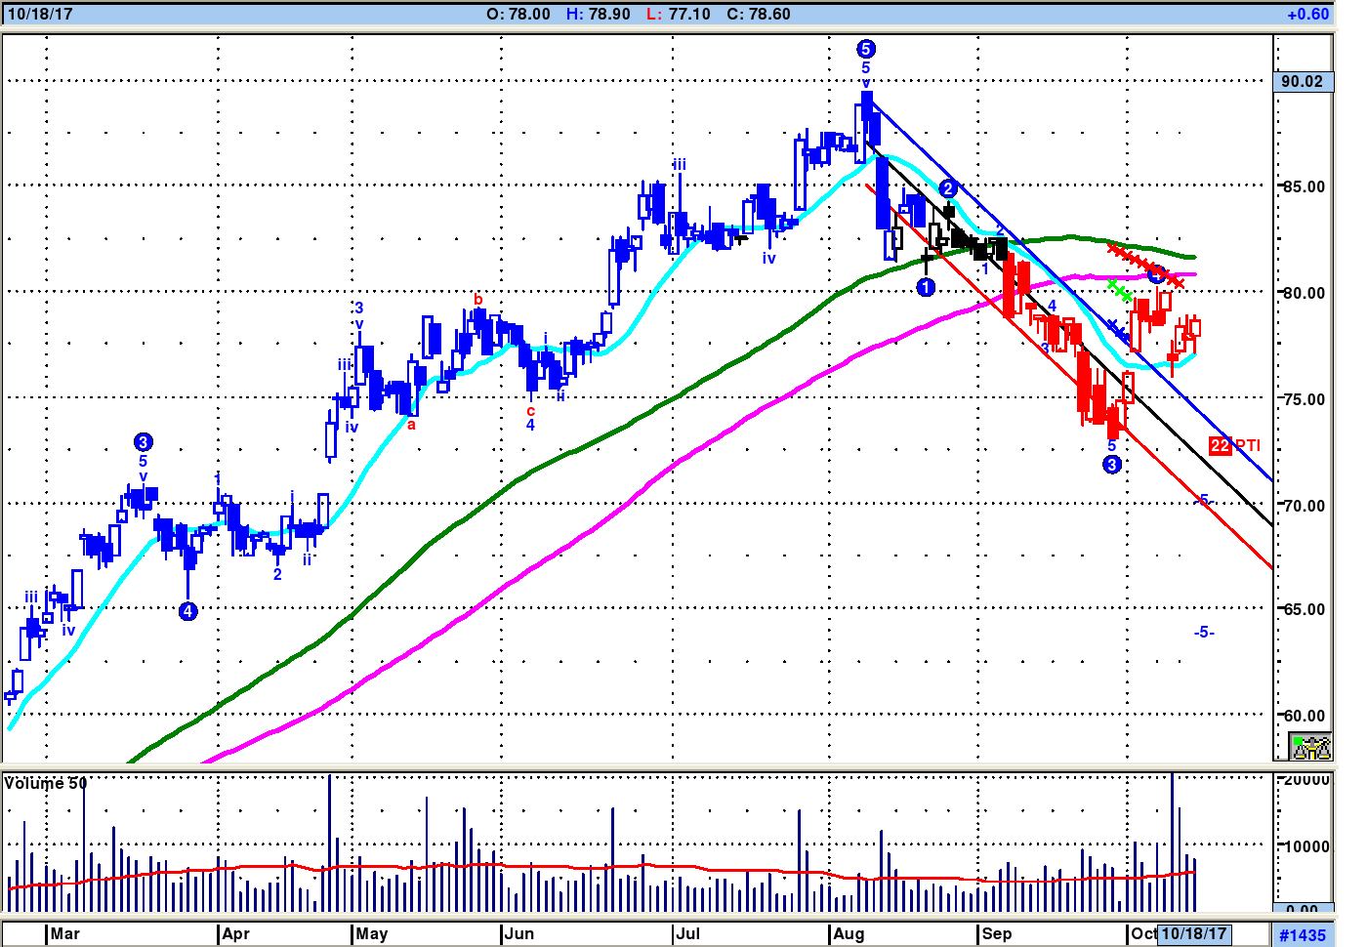The width and height of the screenshot is (1367, 947).
Task: Click the #1435 bar count box
Action: coord(1303,935)
